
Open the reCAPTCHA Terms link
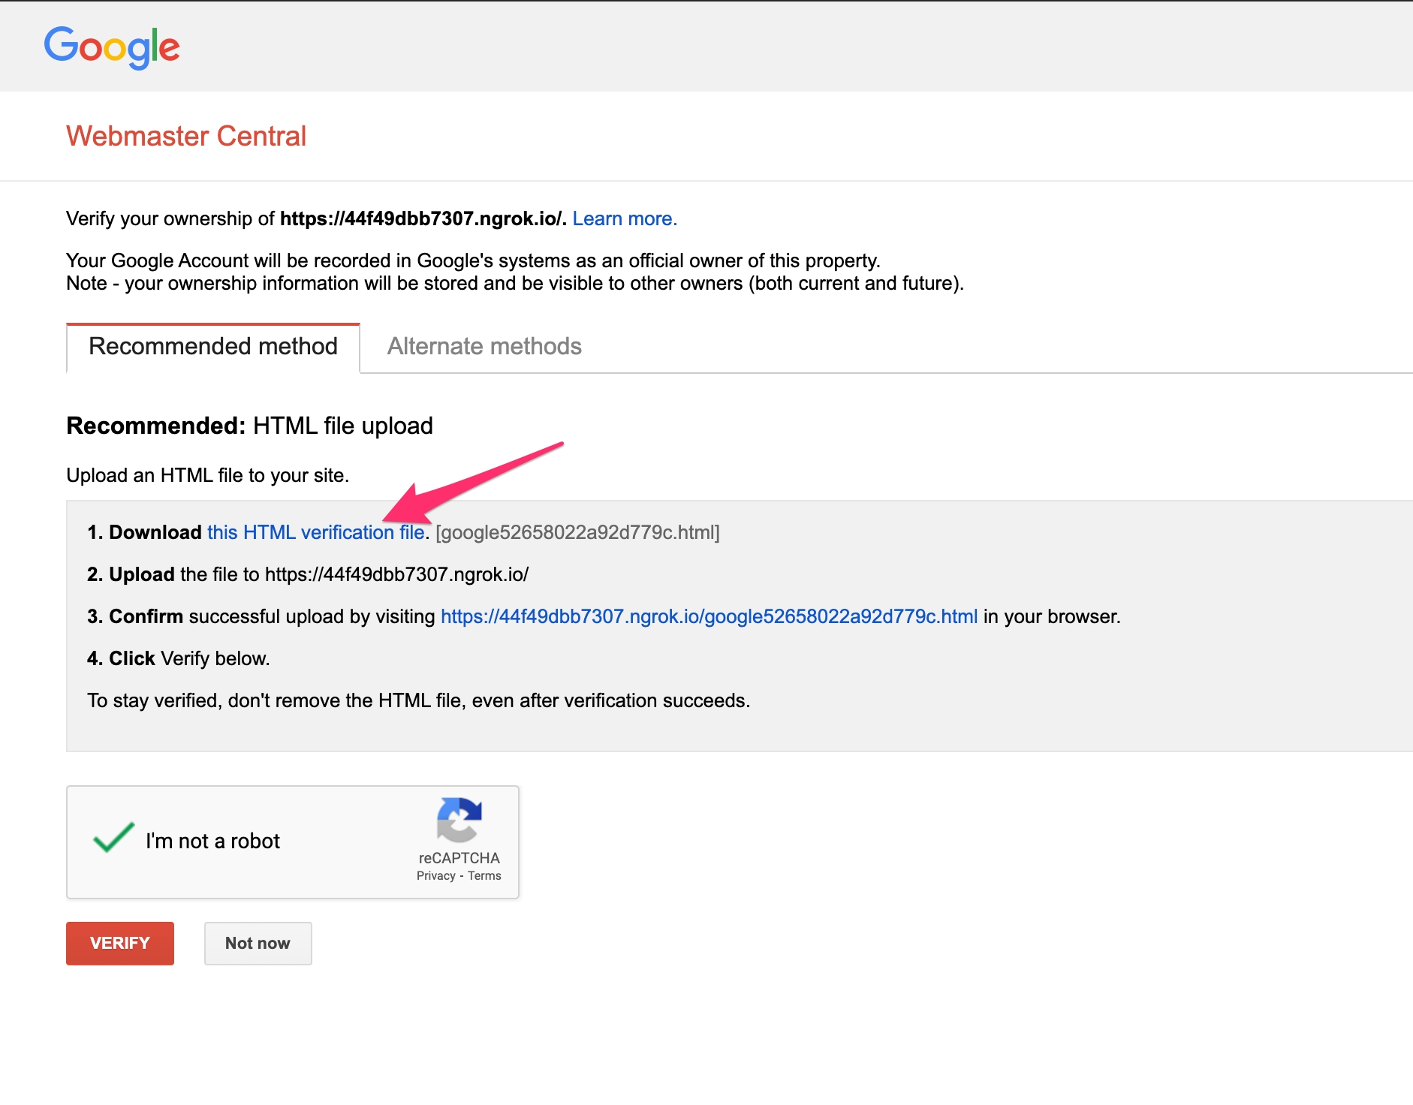[484, 875]
